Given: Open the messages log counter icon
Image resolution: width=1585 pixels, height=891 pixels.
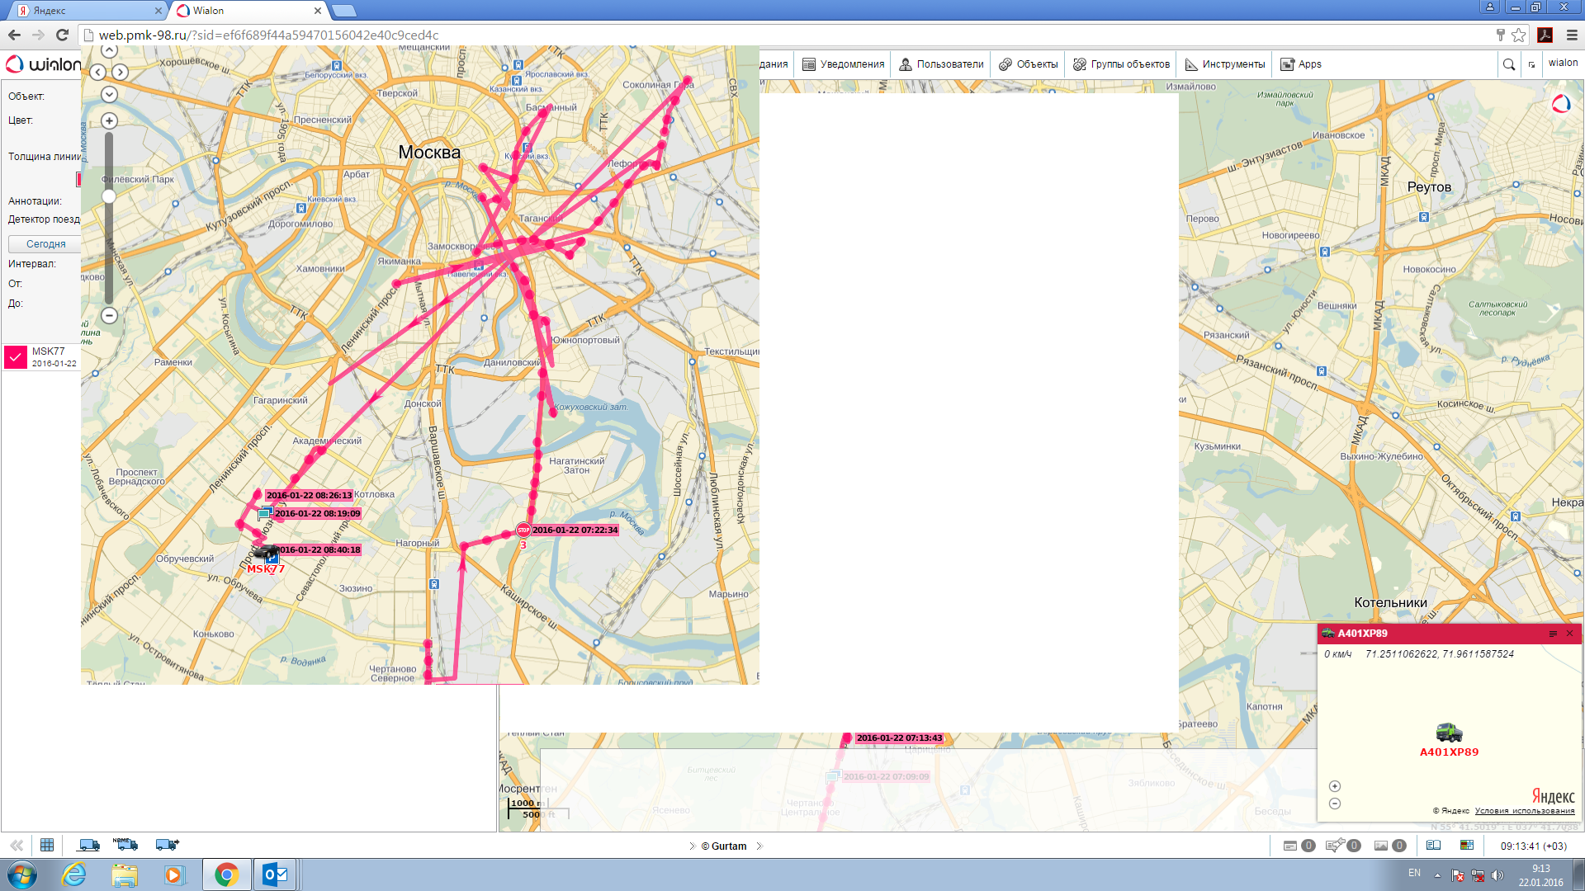Looking at the screenshot, I should click(1290, 846).
